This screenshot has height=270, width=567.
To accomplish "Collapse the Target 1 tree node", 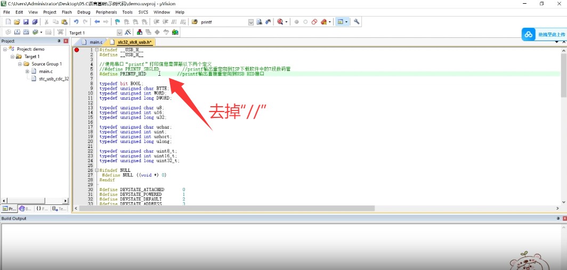I will coord(12,57).
